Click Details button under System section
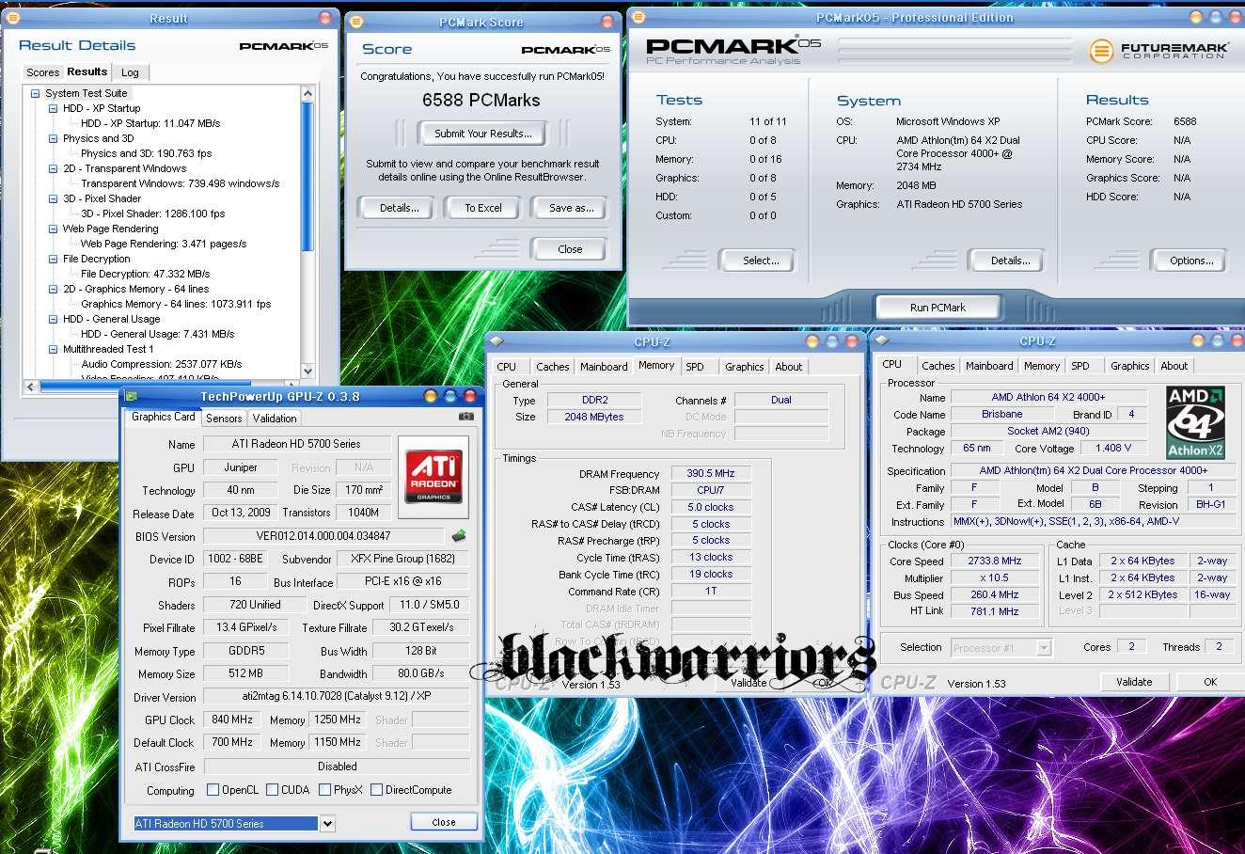 tap(1010, 261)
